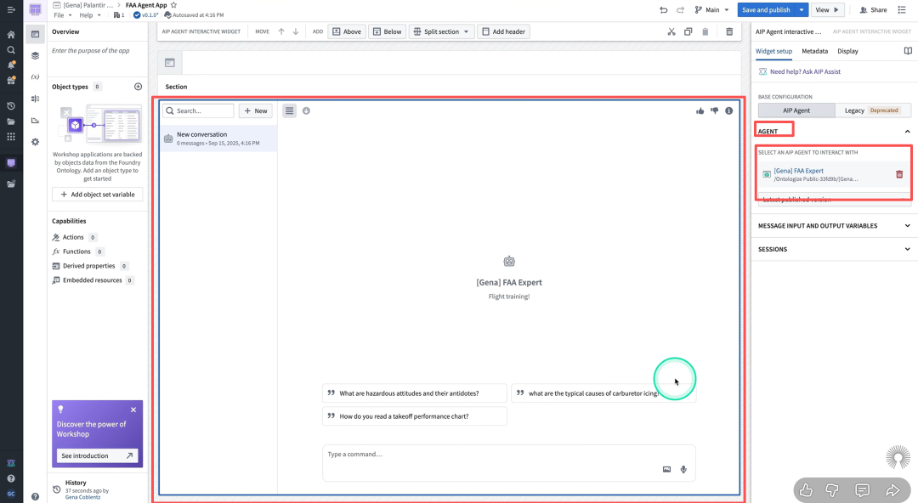Select Legacy deprecated base configuration
This screenshot has width=918, height=503.
tap(873, 110)
